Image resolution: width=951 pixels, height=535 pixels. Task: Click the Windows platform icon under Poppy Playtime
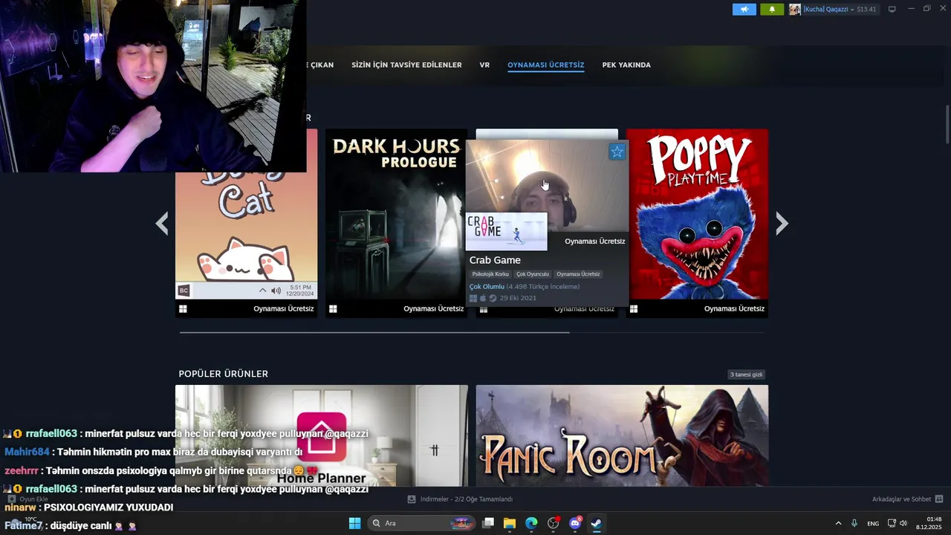(x=634, y=309)
